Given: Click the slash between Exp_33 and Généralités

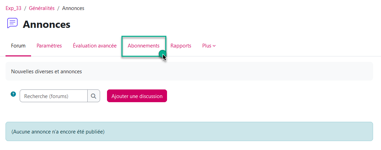Looking at the screenshot, I should click(x=25, y=8).
